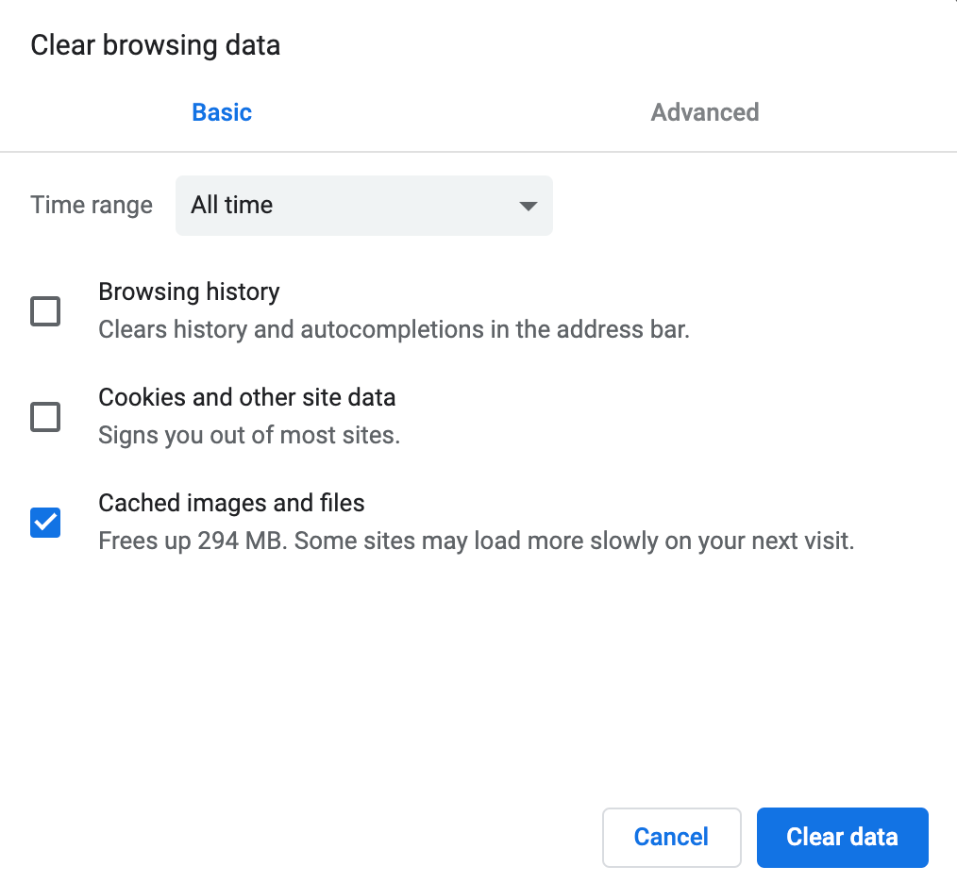The image size is (957, 883).
Task: Click the Browsing history label text
Action: [189, 292]
